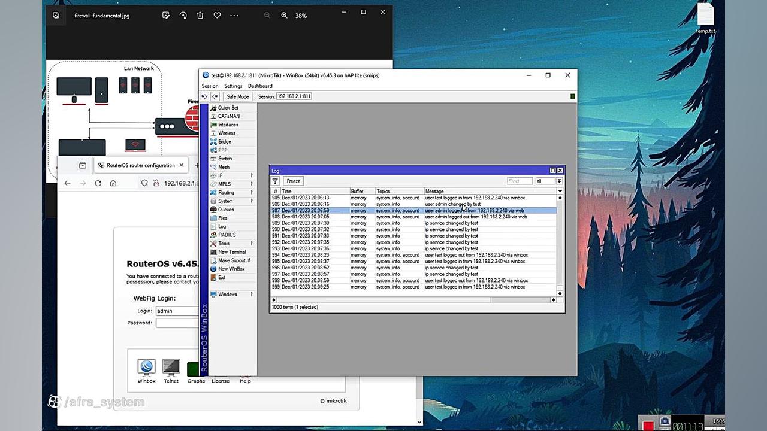
Task: Click browser reload button
Action: coord(98,183)
